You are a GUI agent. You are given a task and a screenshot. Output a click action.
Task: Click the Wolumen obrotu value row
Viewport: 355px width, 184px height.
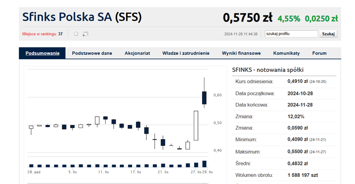point(284,175)
